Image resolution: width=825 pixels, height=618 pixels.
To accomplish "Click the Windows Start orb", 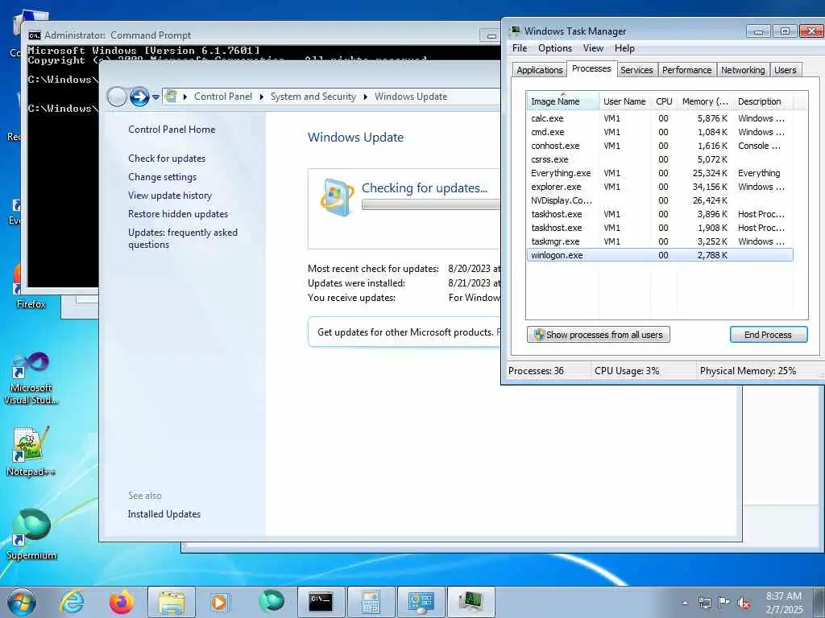I will [22, 602].
